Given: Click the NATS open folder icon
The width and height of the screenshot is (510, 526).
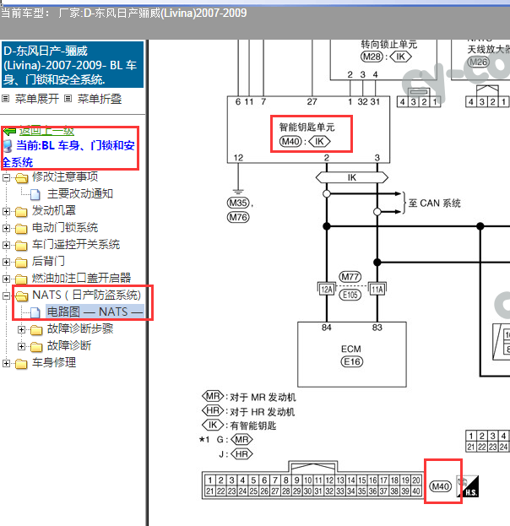Looking at the screenshot, I should point(22,296).
